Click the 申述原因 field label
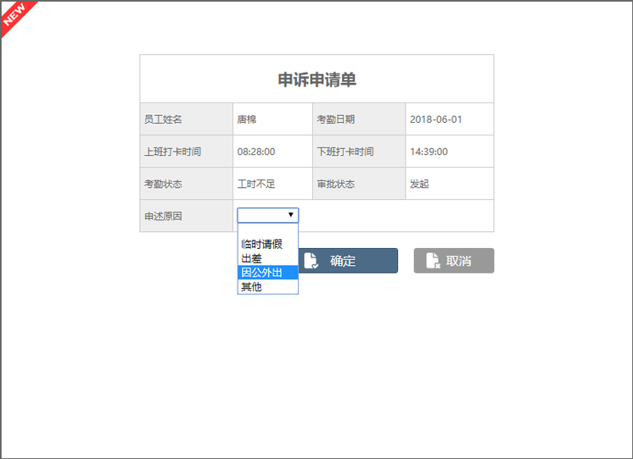Viewport: 633px width, 459px height. [163, 216]
